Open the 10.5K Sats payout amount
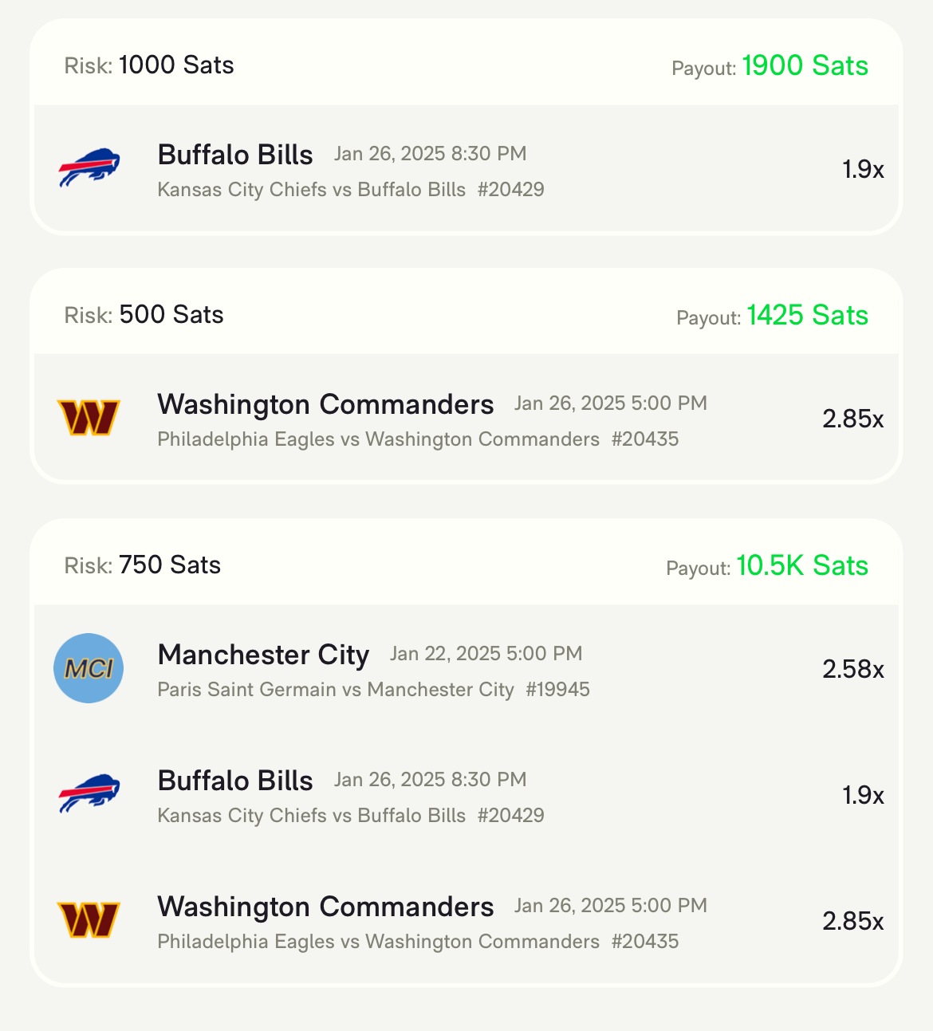The height and width of the screenshot is (1031, 933). (802, 565)
